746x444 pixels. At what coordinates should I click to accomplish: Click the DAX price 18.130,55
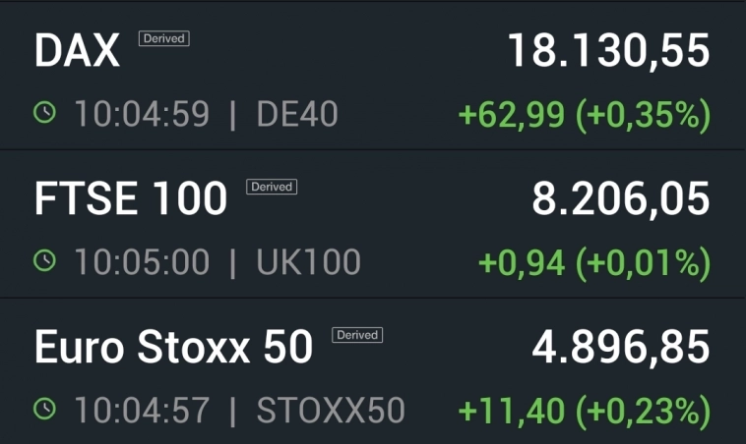point(608,51)
